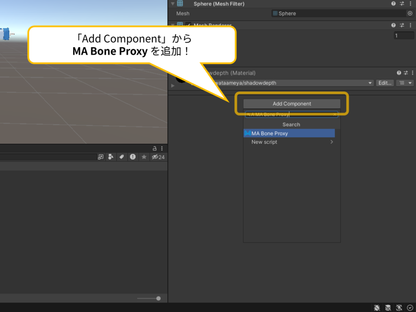
Task: Open Mesh Filter help reference icon
Action: [x=393, y=4]
